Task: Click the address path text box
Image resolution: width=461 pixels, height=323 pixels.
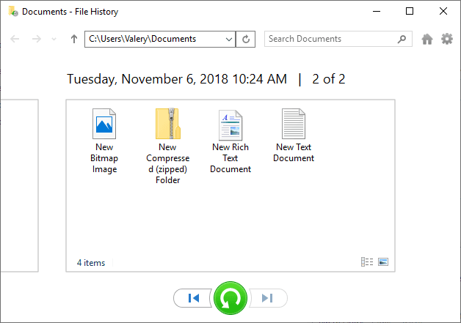Action: pyautogui.click(x=154, y=39)
